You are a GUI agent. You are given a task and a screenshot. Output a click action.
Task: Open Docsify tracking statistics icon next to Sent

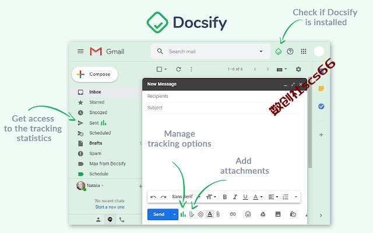[104, 123]
